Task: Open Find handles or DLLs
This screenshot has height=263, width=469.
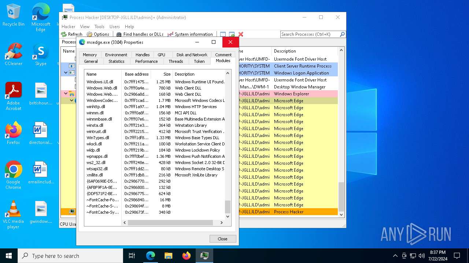Action: (140, 34)
